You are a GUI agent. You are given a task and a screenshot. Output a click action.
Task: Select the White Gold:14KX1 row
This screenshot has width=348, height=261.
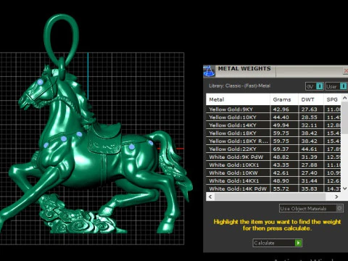(x=273, y=181)
